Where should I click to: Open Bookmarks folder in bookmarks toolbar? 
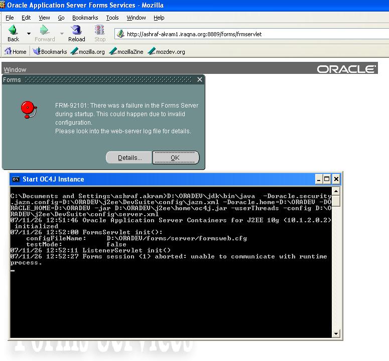pos(50,51)
